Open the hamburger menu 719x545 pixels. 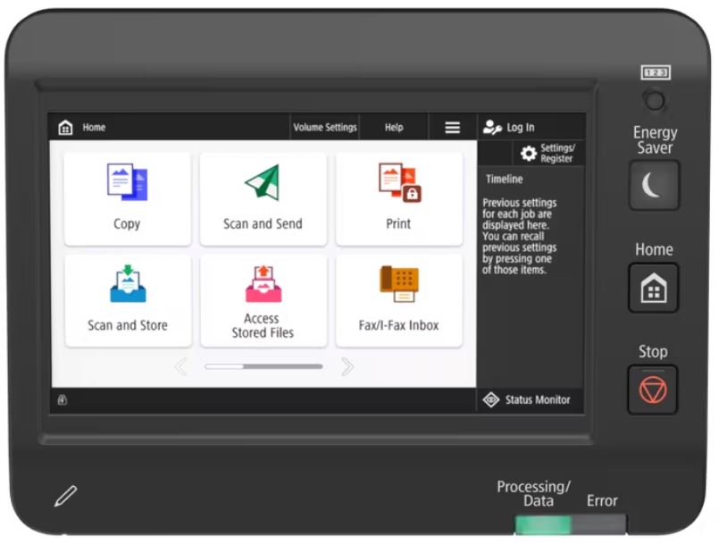[x=453, y=128]
